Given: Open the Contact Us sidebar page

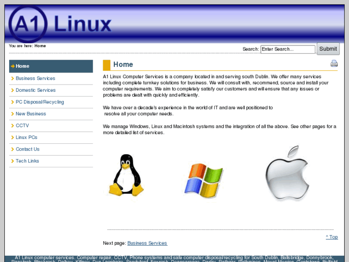Looking at the screenshot, I should 51,150.
